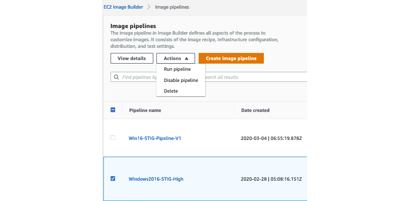This screenshot has width=409, height=201.
Task: Toggle the select-all header checkbox
Action: click(113, 110)
